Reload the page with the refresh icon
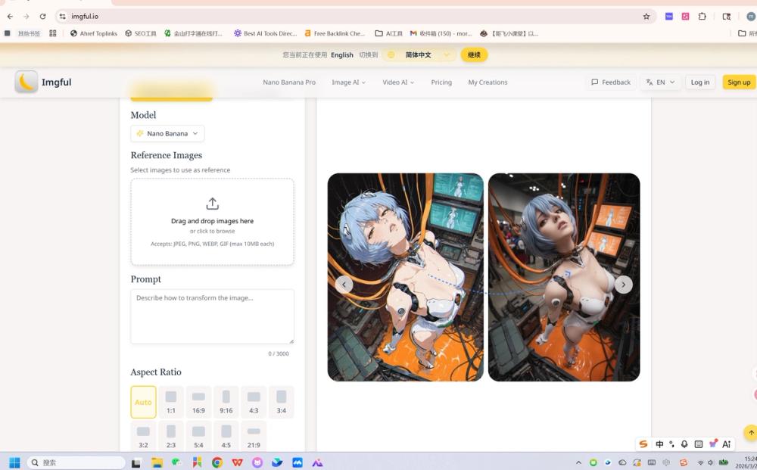The image size is (757, 470). click(42, 17)
